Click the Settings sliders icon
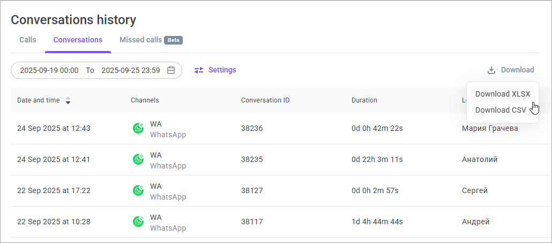This screenshot has width=552, height=243. 199,70
